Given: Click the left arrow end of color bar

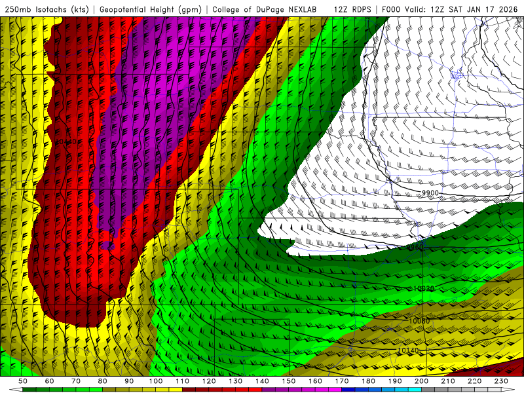Looking at the screenshot, I should [16, 390].
